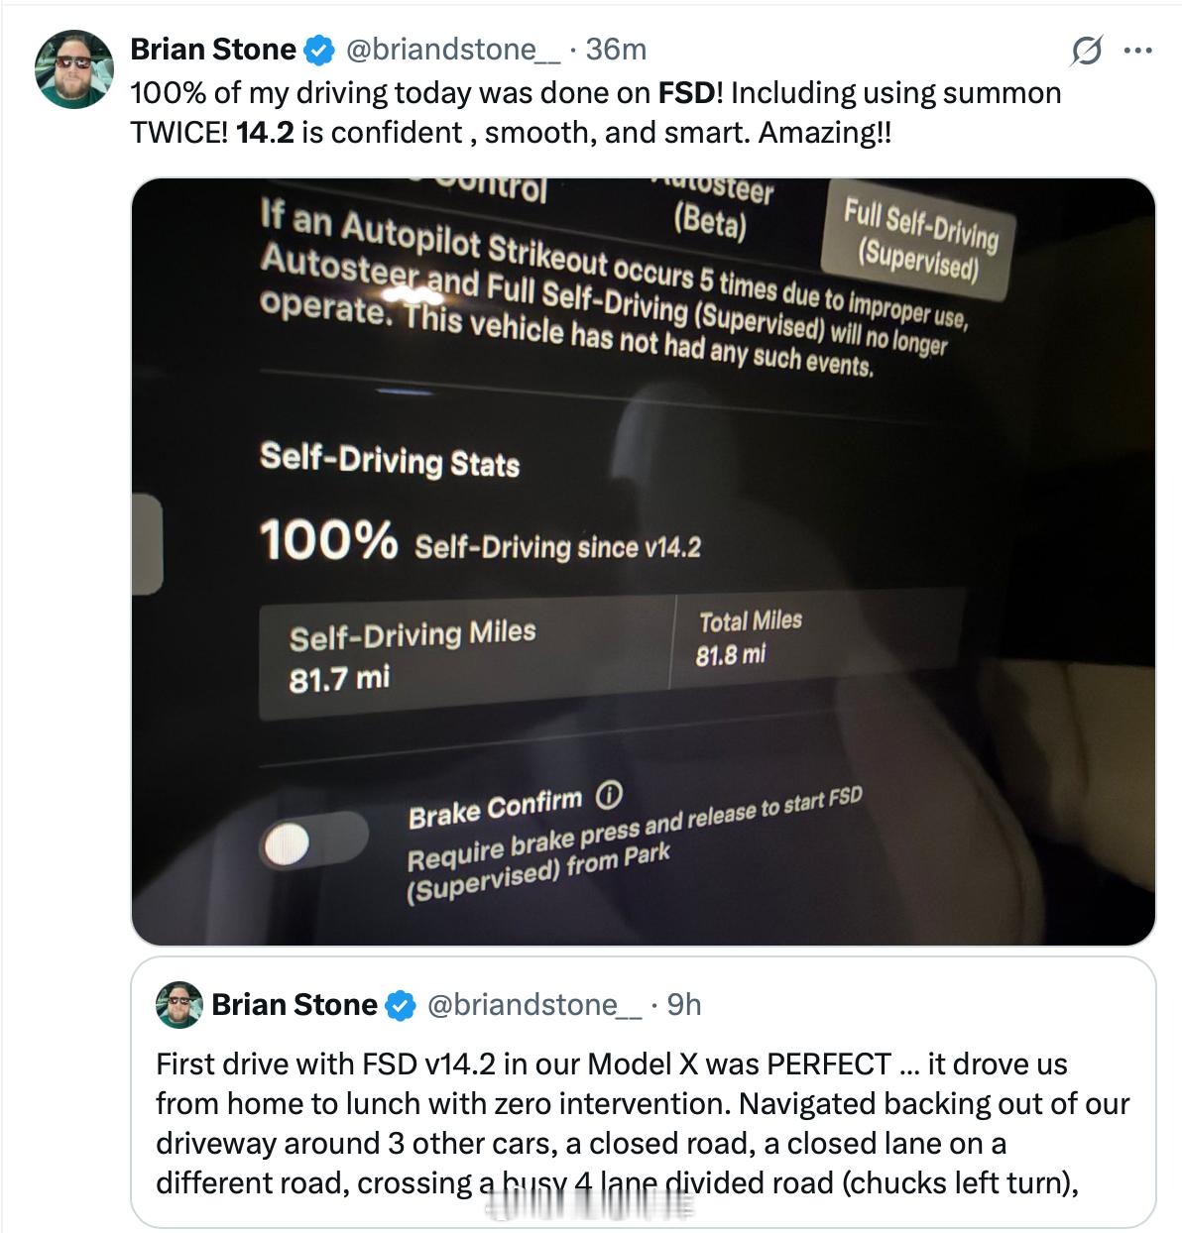Image resolution: width=1182 pixels, height=1233 pixels.
Task: Select the Full Self-Driving (Supervised) option
Action: coord(918,239)
